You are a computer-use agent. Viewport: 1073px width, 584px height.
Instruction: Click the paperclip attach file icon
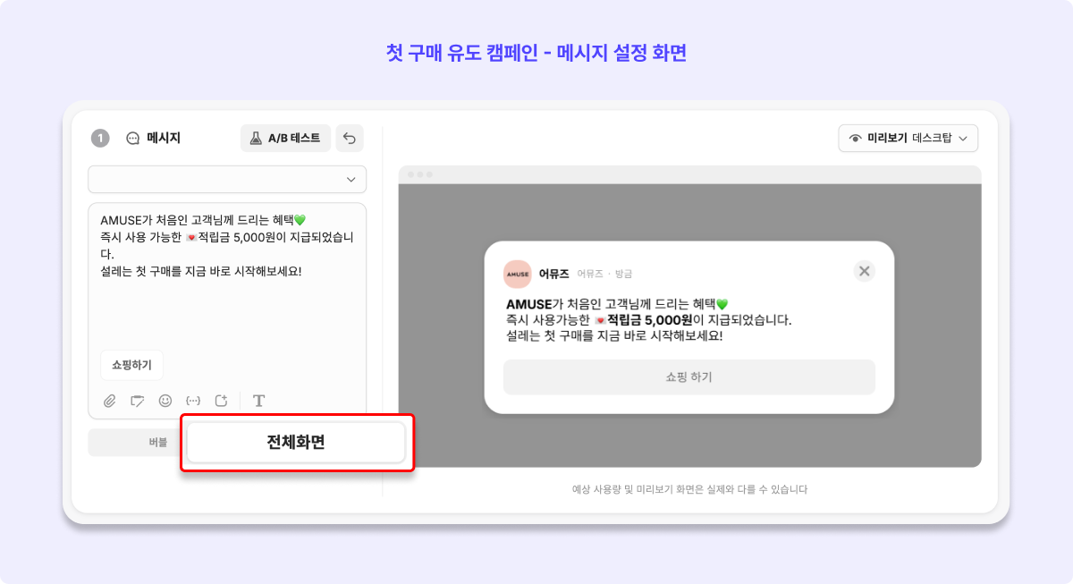tap(110, 401)
